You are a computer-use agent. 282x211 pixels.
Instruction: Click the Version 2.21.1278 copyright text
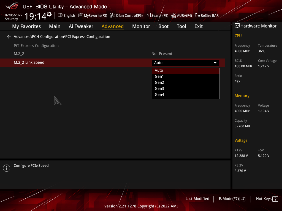click(x=141, y=206)
